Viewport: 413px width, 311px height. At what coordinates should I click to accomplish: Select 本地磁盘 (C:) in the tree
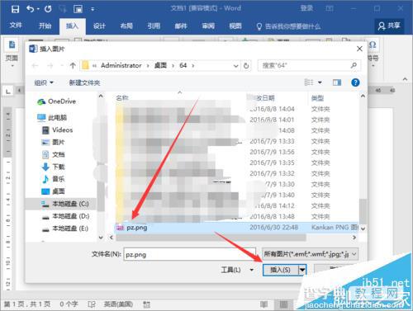pos(65,204)
